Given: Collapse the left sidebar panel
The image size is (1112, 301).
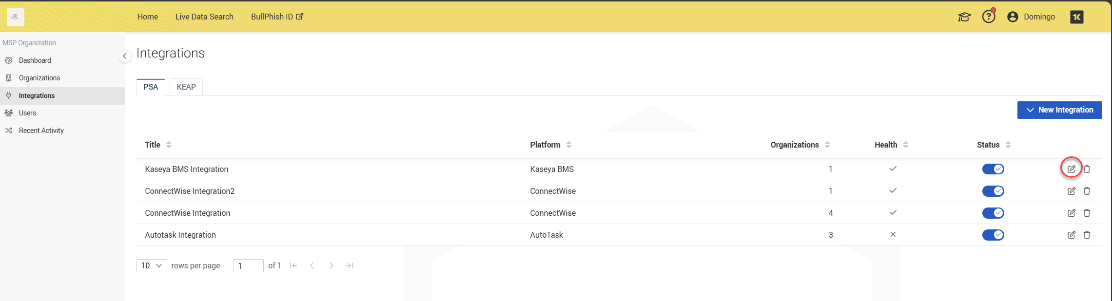Looking at the screenshot, I should pyautogui.click(x=125, y=56).
